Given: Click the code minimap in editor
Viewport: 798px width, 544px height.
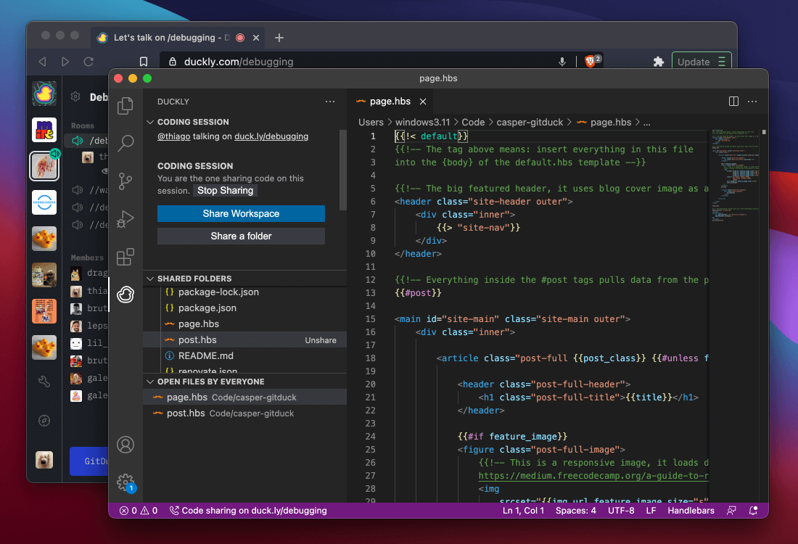Looking at the screenshot, I should [x=735, y=176].
